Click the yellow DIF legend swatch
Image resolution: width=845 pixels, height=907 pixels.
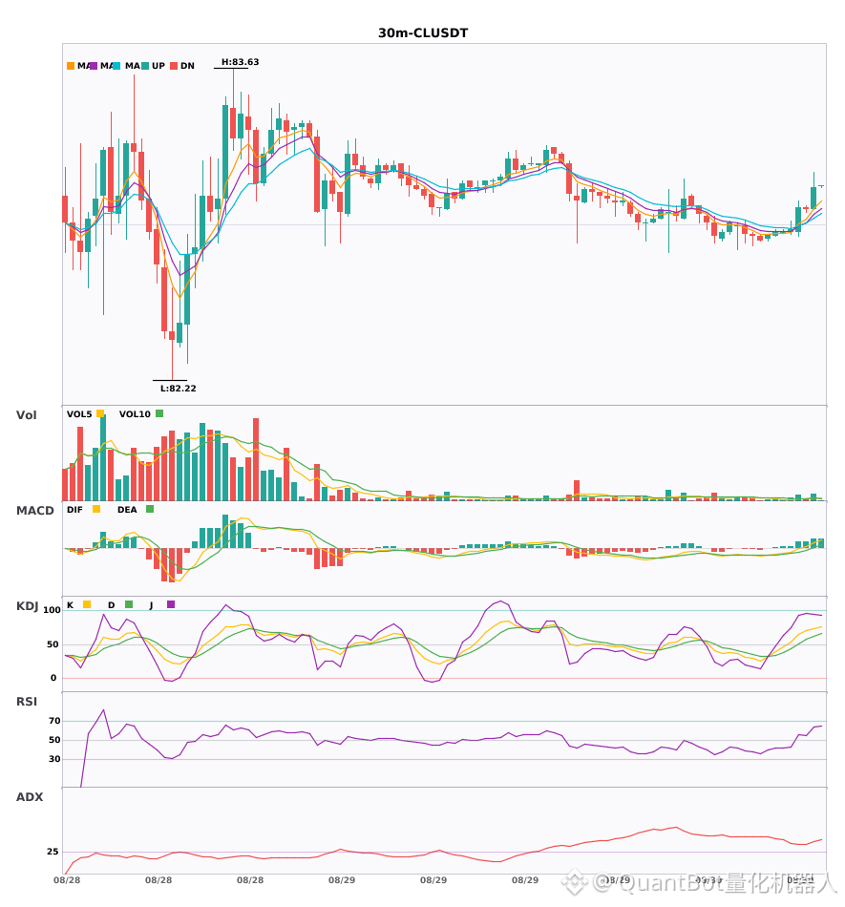tap(96, 509)
